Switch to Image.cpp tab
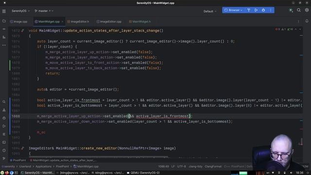Viewport: 311px width, 175px height. click(19, 21)
